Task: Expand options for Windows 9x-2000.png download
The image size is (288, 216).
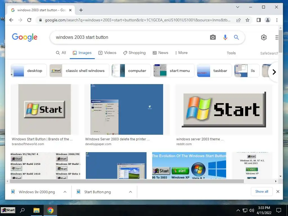Action: (x=65, y=192)
